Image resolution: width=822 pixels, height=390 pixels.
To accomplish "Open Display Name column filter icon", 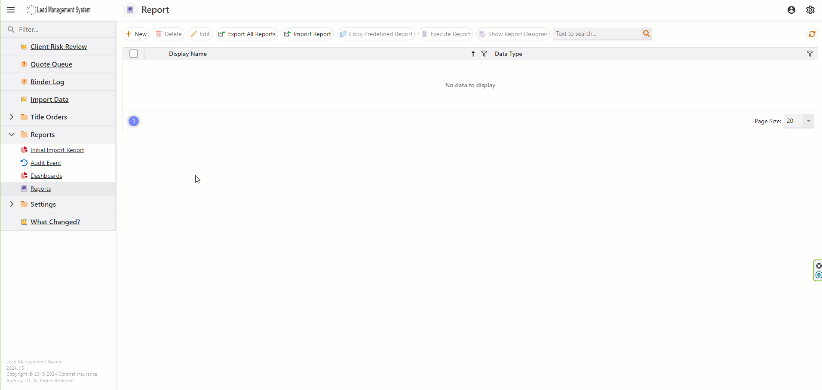I will [x=484, y=54].
